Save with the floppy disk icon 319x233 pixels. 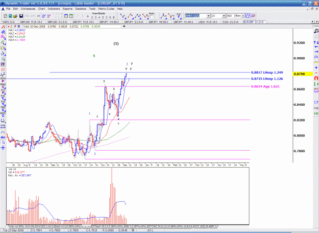(21, 16)
